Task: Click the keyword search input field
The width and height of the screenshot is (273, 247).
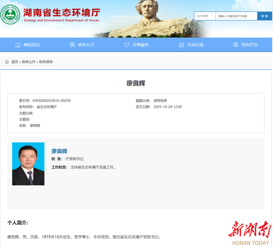Action: click(236, 16)
